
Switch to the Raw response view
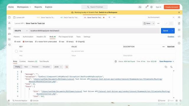pos(26,67)
